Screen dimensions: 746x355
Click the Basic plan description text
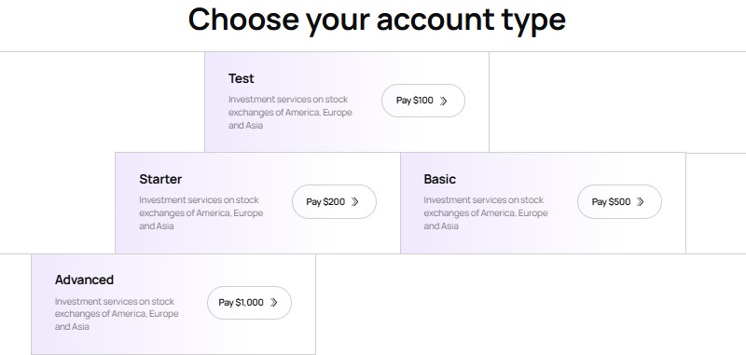[x=486, y=212]
